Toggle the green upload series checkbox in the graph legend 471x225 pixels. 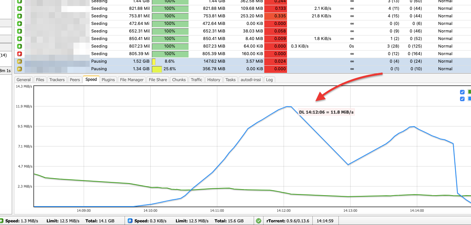[x=462, y=92]
